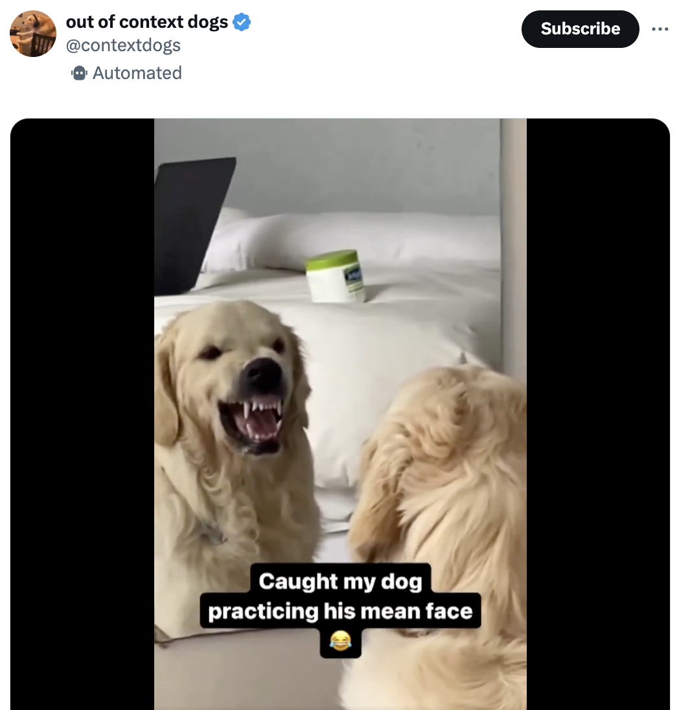Click the blue verified checkmark badge

click(241, 21)
